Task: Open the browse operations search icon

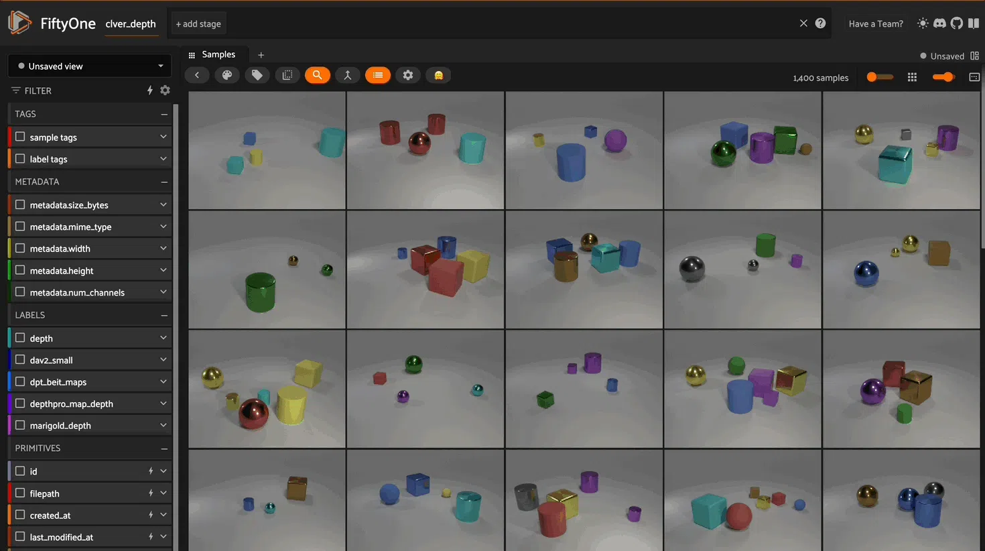Action: pyautogui.click(x=318, y=75)
